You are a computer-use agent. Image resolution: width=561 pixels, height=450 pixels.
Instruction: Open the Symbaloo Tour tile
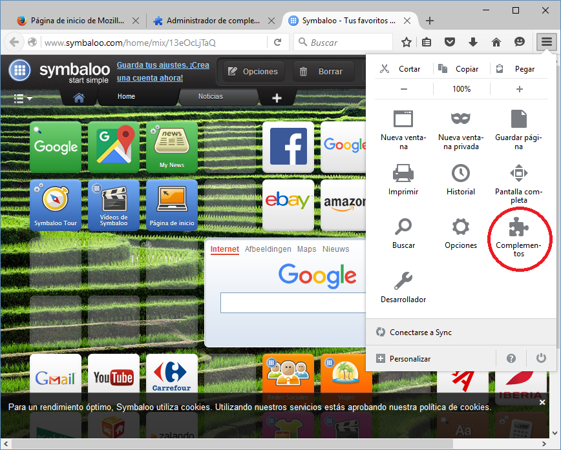click(x=56, y=205)
